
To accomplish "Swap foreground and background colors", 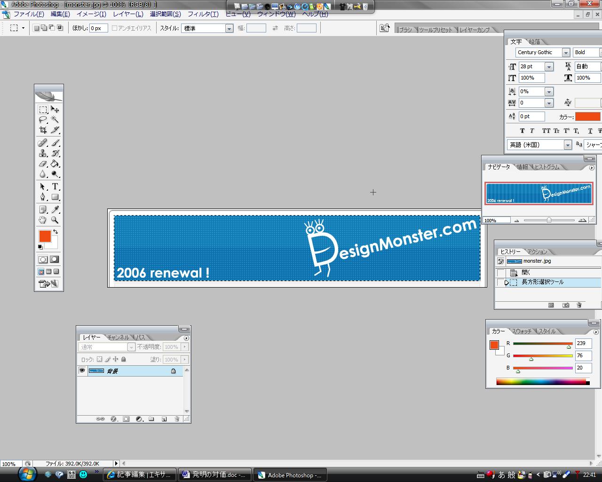I will tap(55, 231).
